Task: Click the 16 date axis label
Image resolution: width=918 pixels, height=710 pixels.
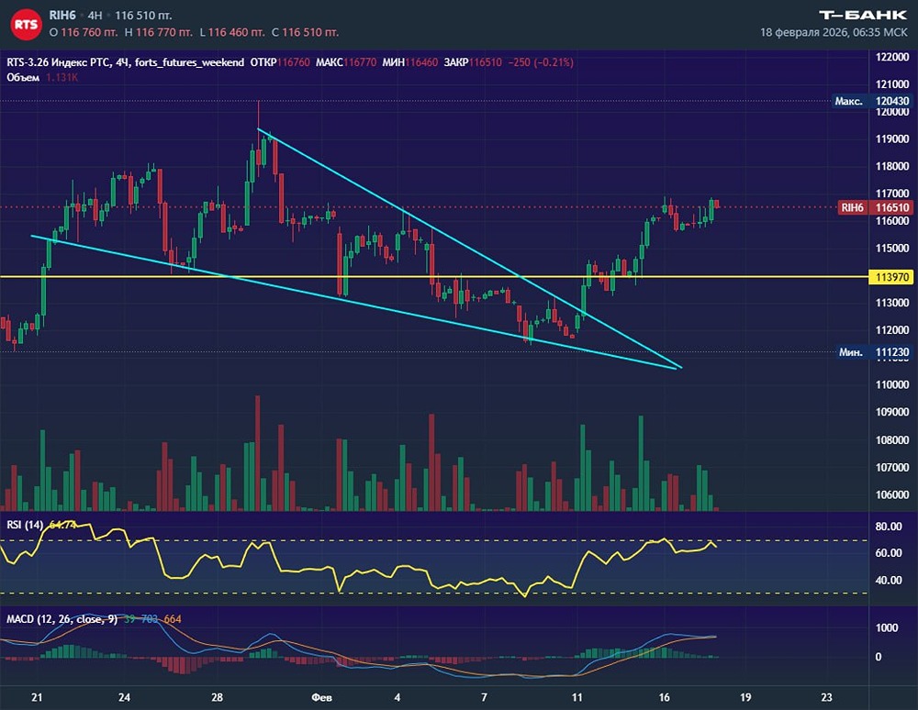Action: [664, 697]
